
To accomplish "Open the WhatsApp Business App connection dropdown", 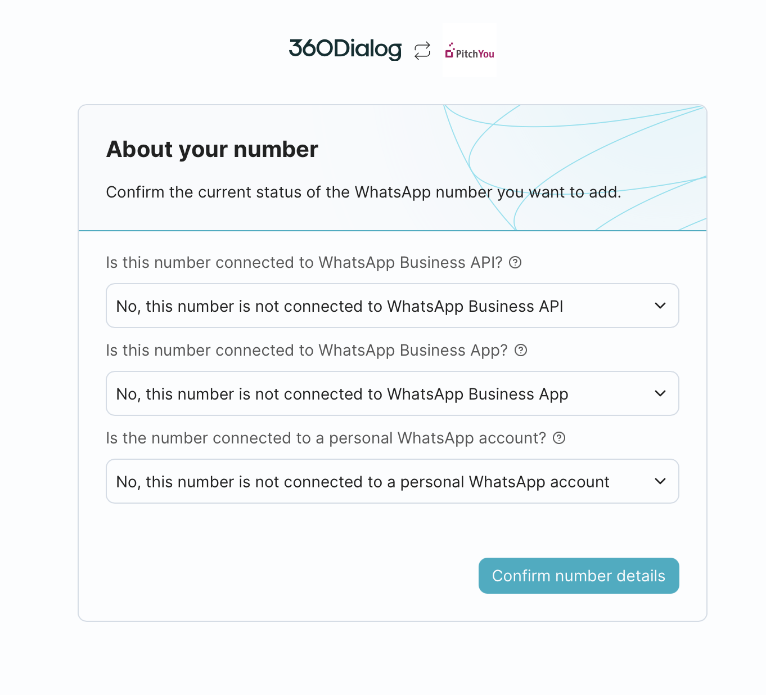I will [x=393, y=393].
